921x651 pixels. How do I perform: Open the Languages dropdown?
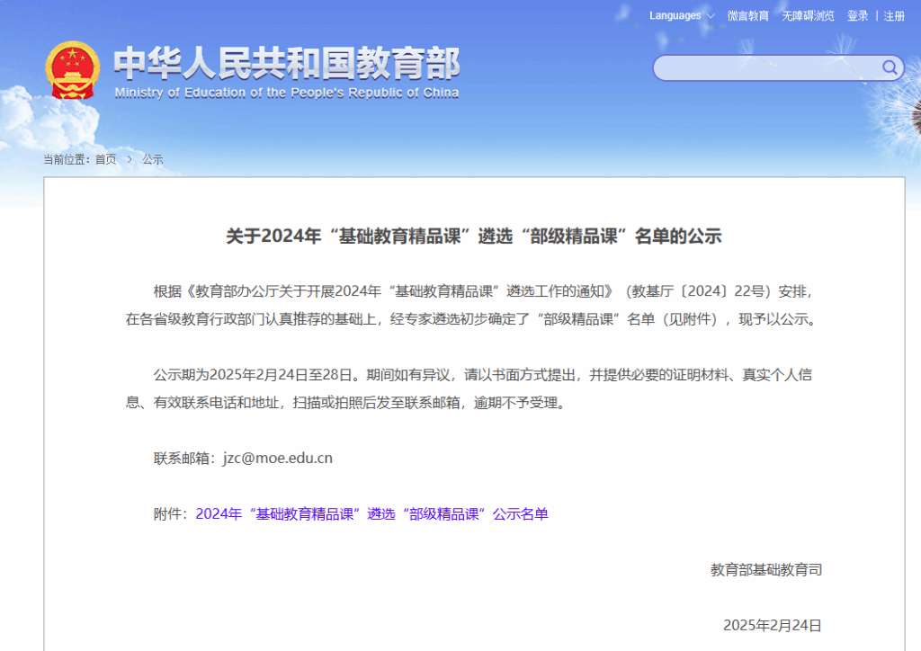tap(682, 16)
